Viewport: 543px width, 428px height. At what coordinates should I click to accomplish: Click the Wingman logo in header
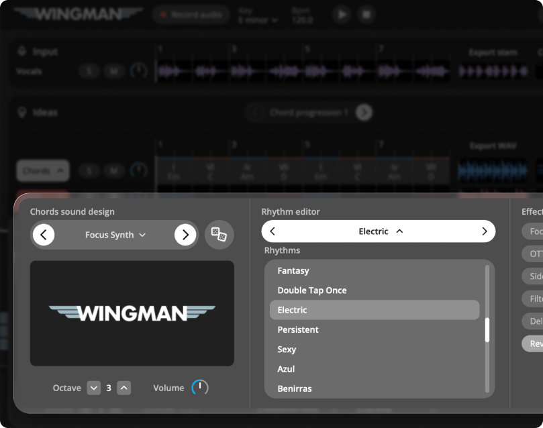[79, 14]
